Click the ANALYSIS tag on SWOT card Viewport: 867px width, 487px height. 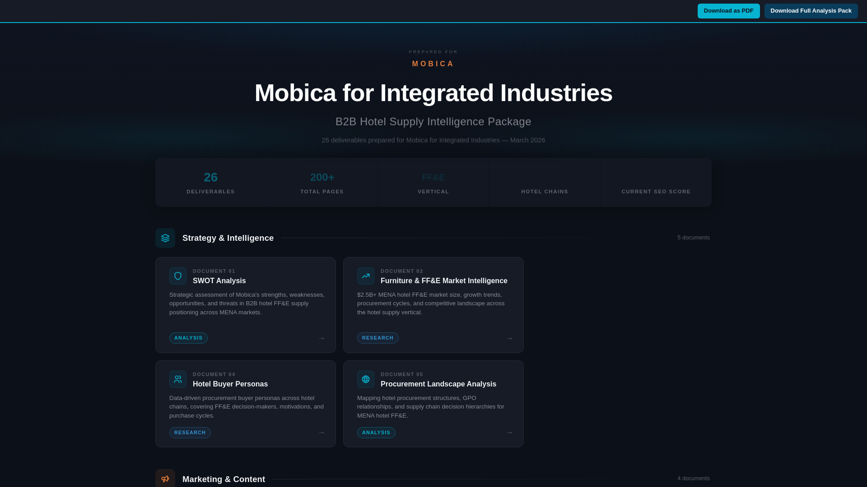point(188,338)
